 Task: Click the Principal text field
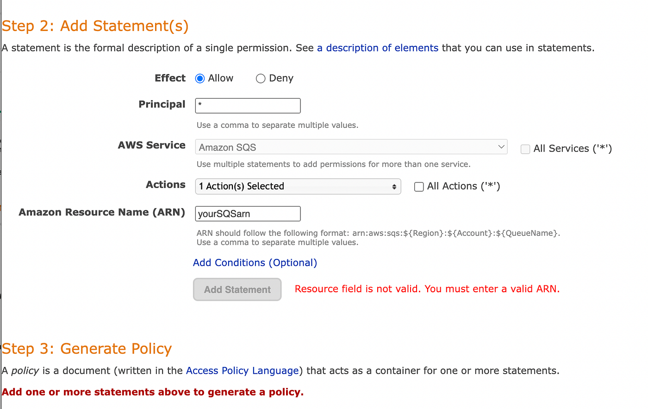click(248, 106)
